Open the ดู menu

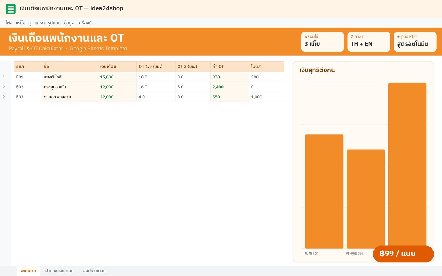click(x=30, y=23)
